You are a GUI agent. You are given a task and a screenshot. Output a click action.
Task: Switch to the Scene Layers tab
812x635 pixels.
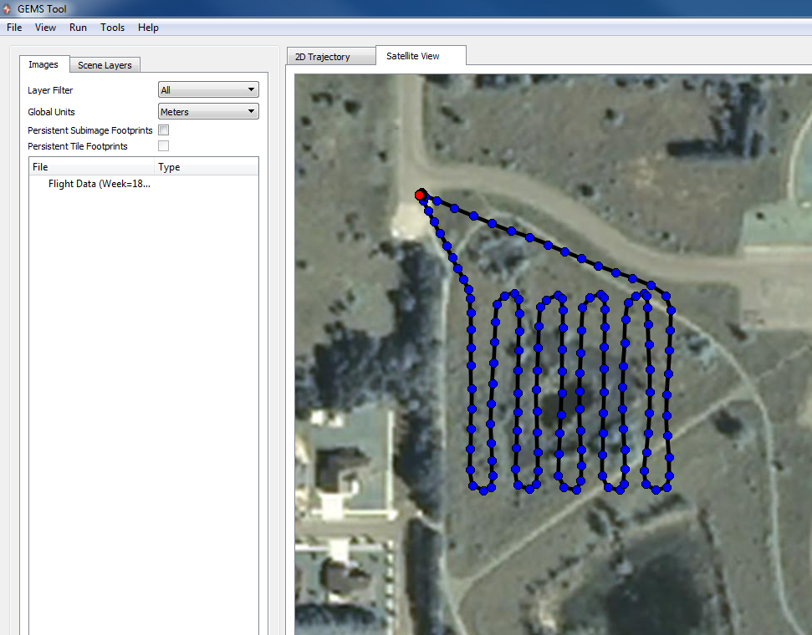click(x=105, y=64)
